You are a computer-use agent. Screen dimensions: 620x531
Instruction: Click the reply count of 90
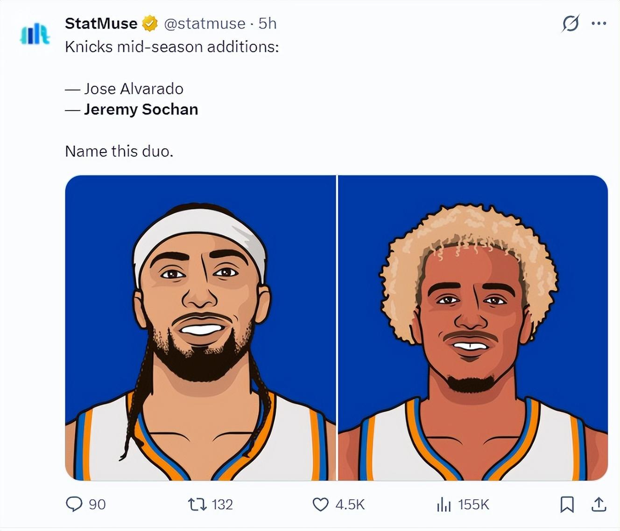pos(97,504)
